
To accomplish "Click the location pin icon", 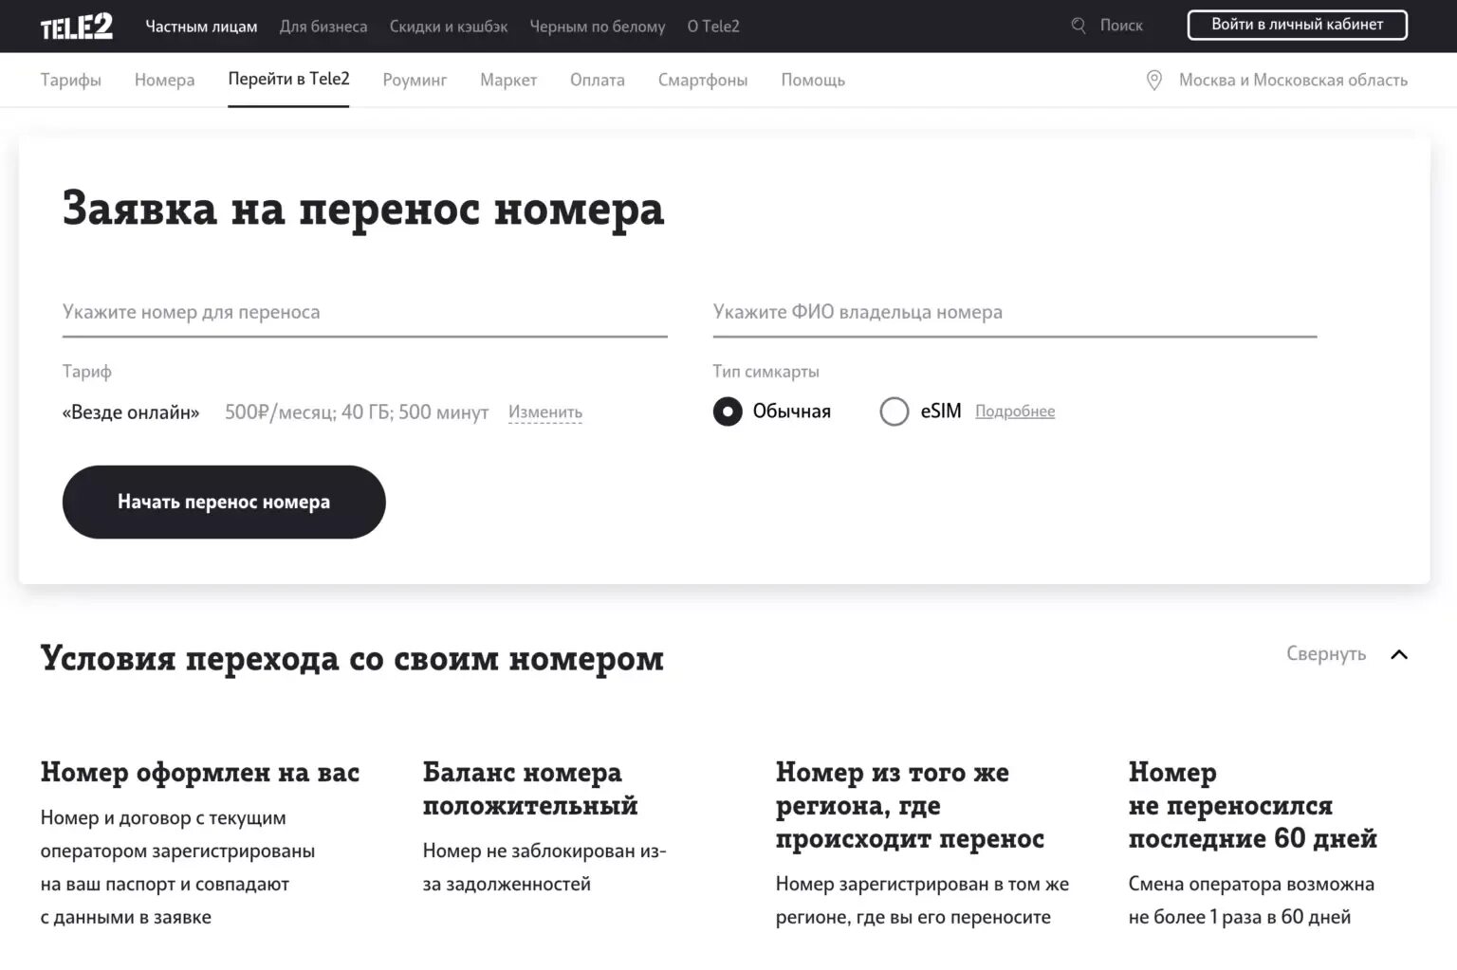I will click(1153, 81).
